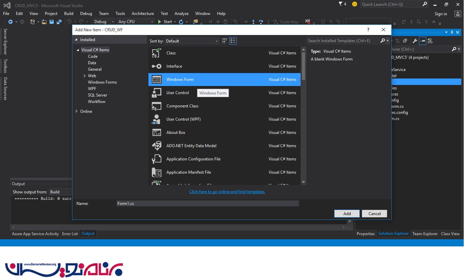Expand the Web node in template tree

coord(85,76)
